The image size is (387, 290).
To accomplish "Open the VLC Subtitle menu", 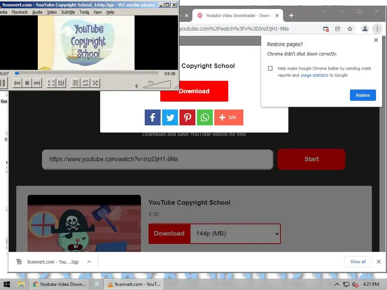I will [x=68, y=12].
